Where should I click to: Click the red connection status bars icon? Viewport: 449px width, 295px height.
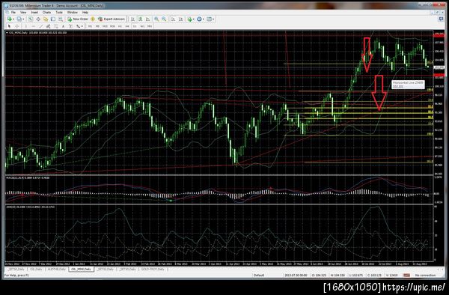[406, 276]
